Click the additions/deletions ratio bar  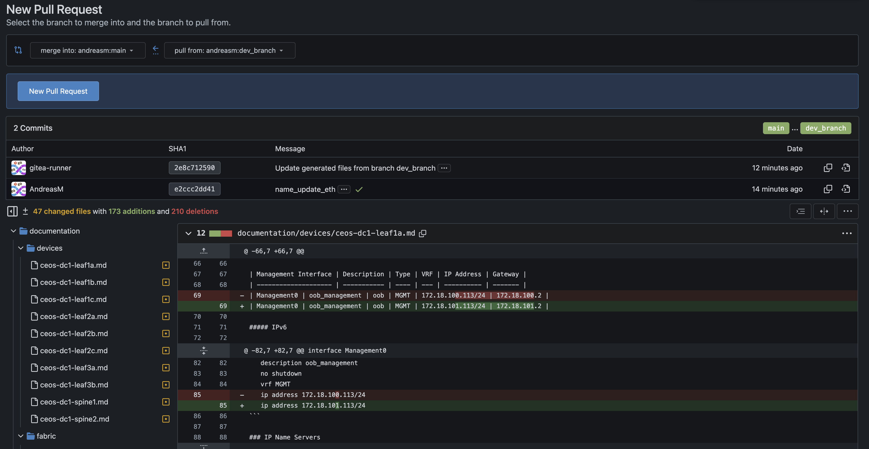(x=221, y=233)
